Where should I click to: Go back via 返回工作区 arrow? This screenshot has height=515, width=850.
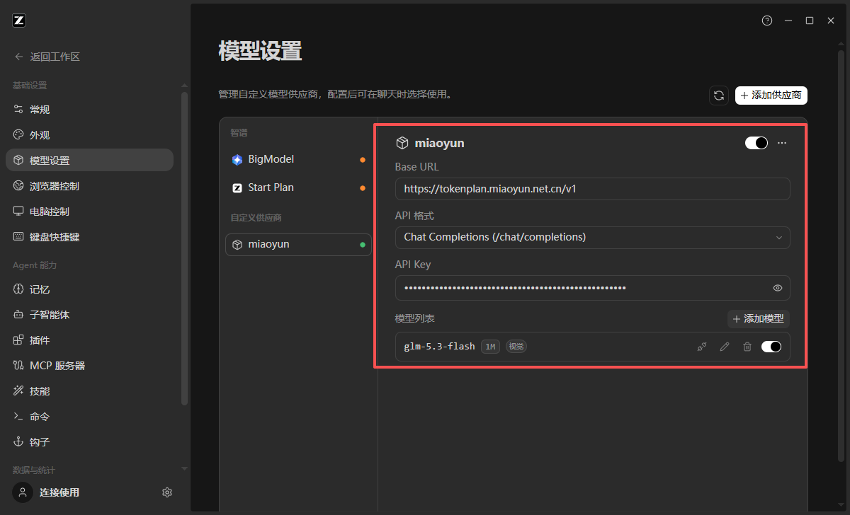pos(19,57)
